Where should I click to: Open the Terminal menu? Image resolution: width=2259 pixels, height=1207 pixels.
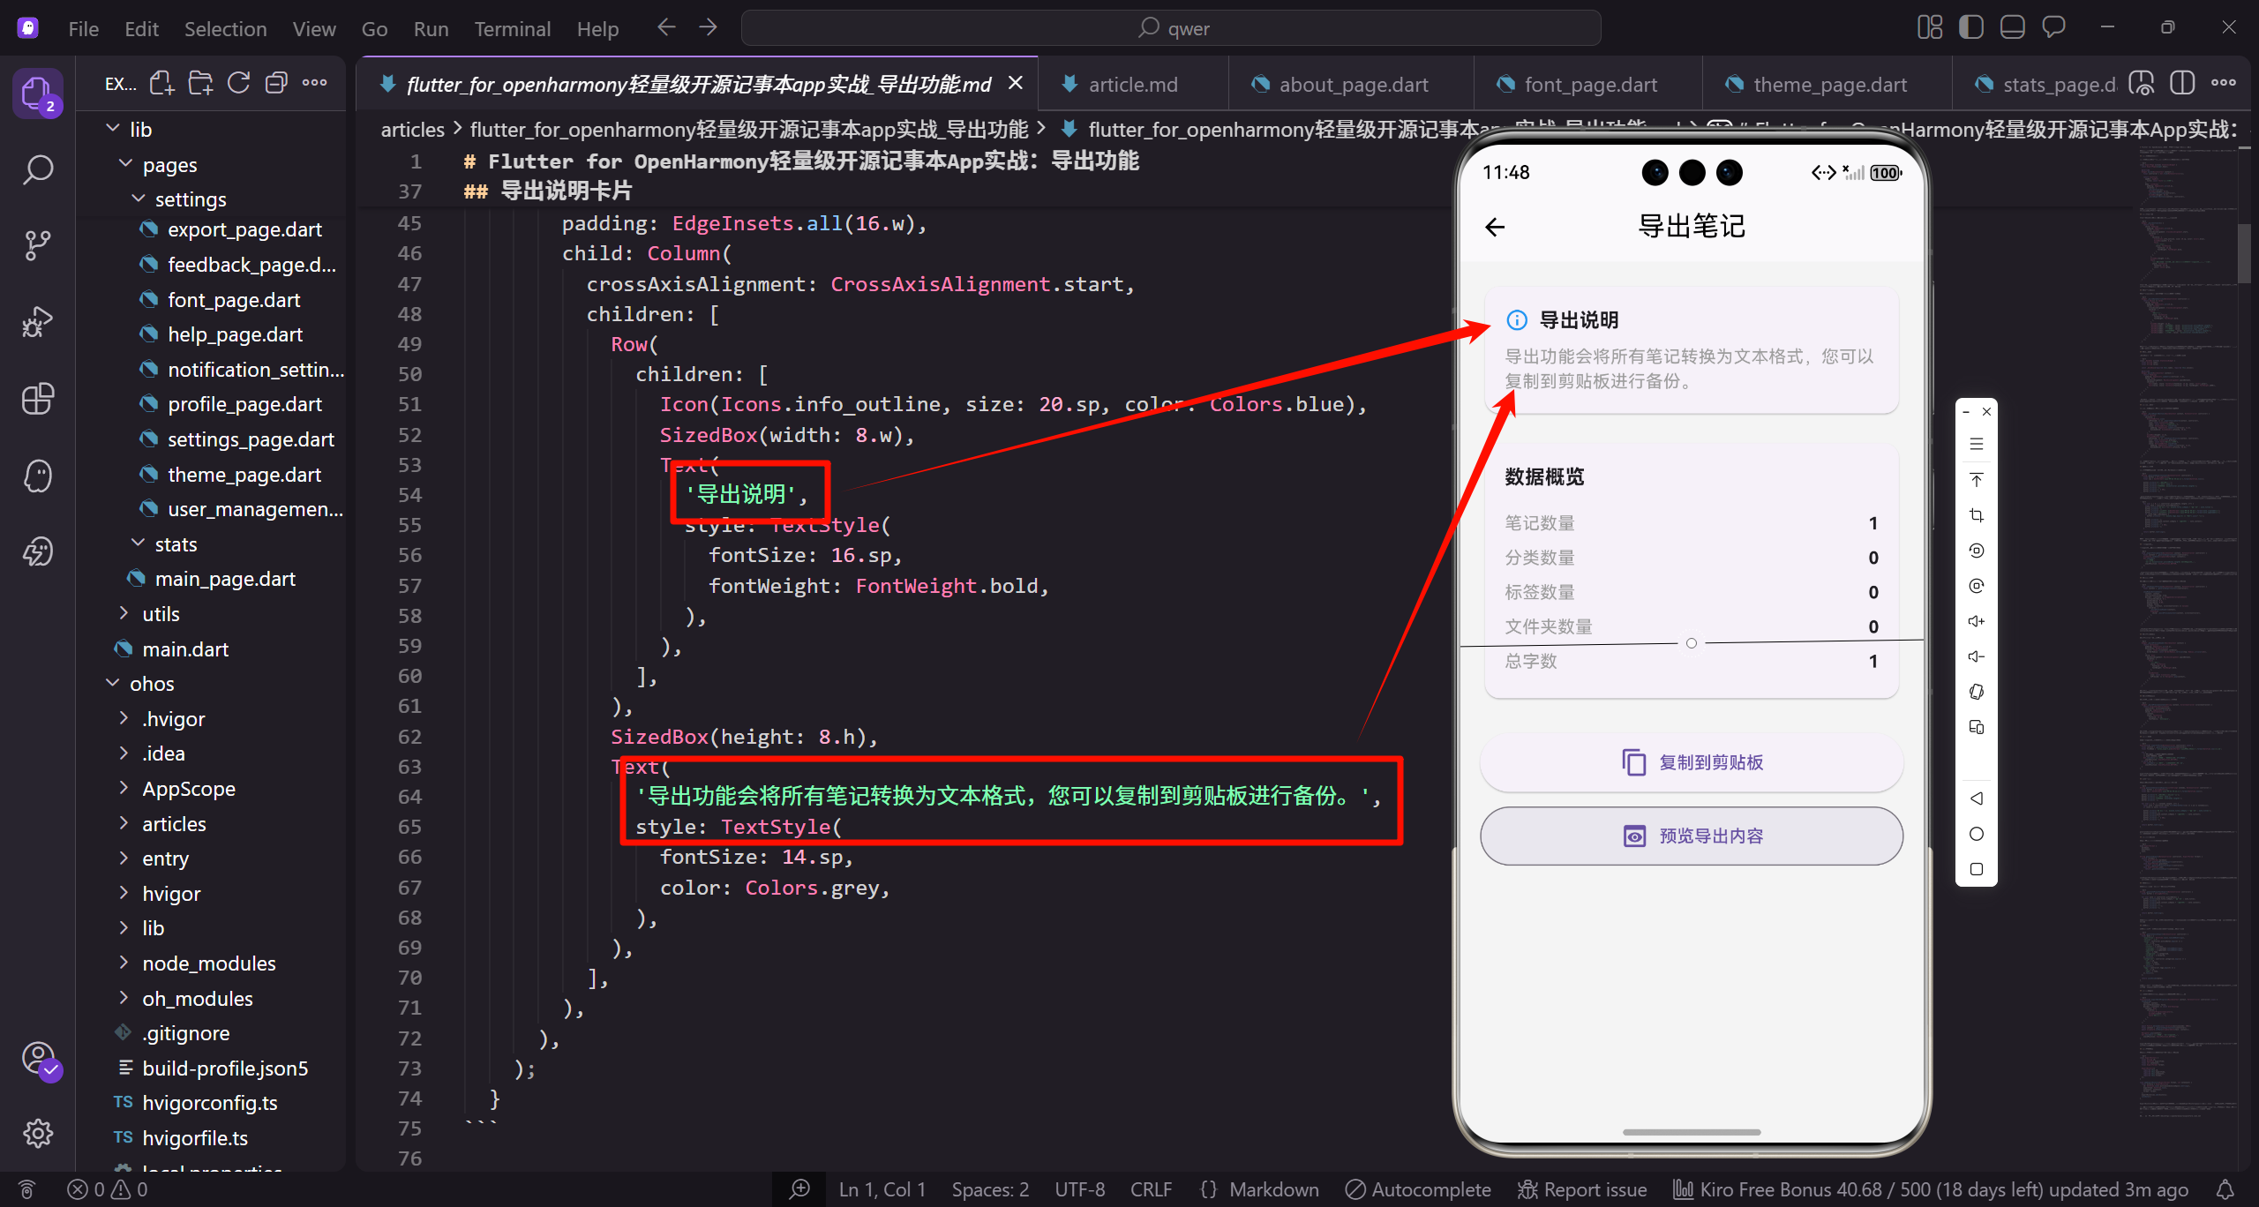(512, 29)
